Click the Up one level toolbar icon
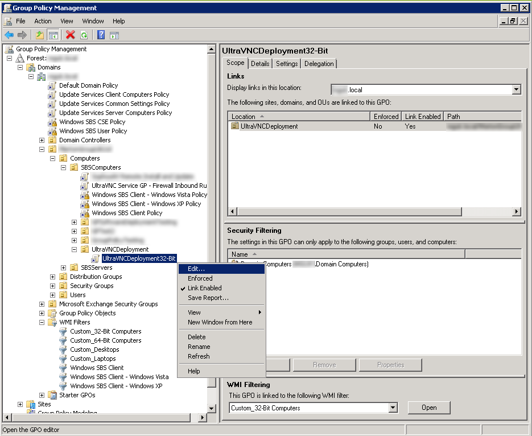Image resolution: width=532 pixels, height=436 pixels. point(40,35)
